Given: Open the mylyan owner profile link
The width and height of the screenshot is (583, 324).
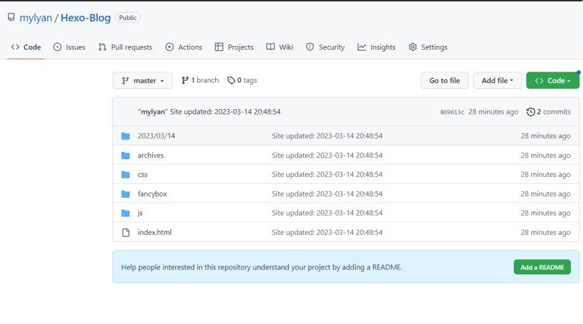Looking at the screenshot, I should pyautogui.click(x=37, y=18).
